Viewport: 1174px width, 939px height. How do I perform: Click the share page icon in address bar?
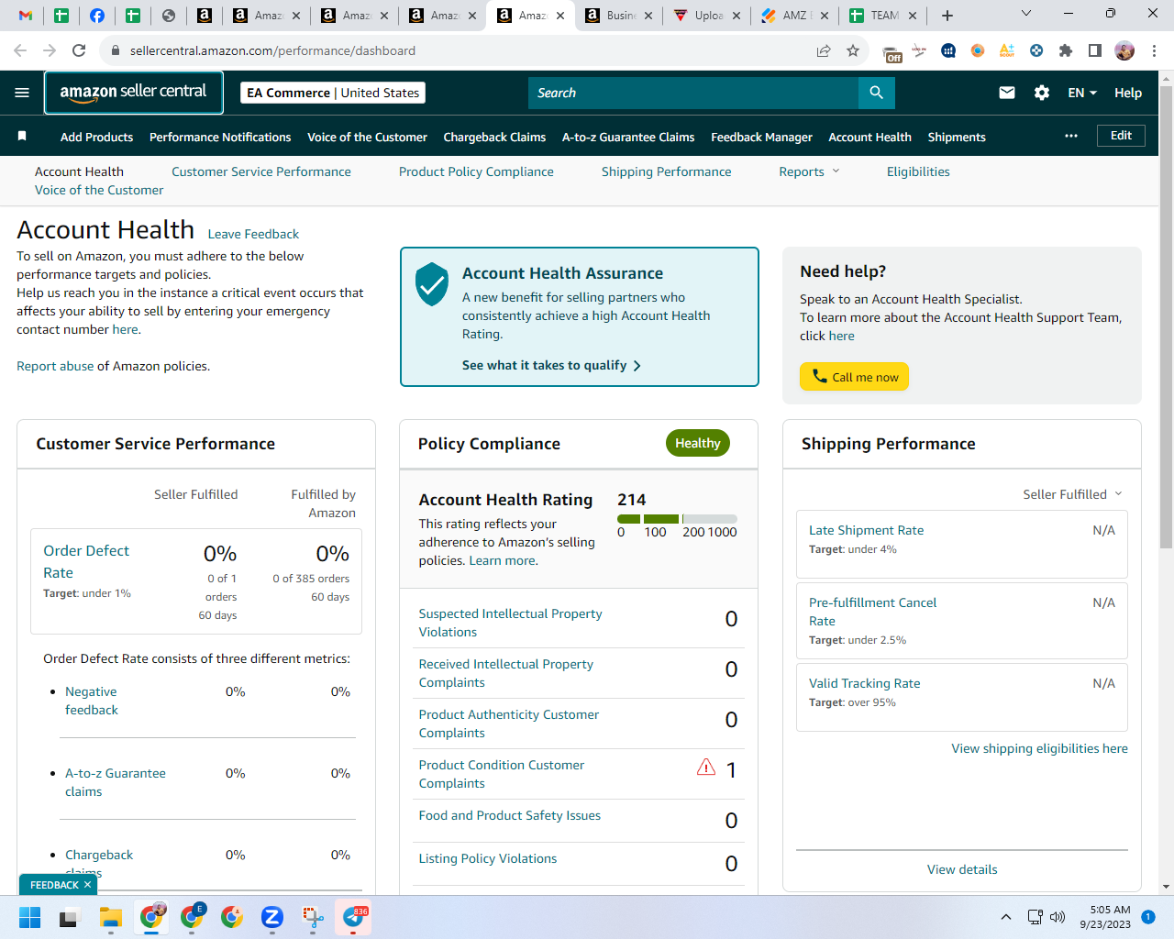tap(824, 50)
